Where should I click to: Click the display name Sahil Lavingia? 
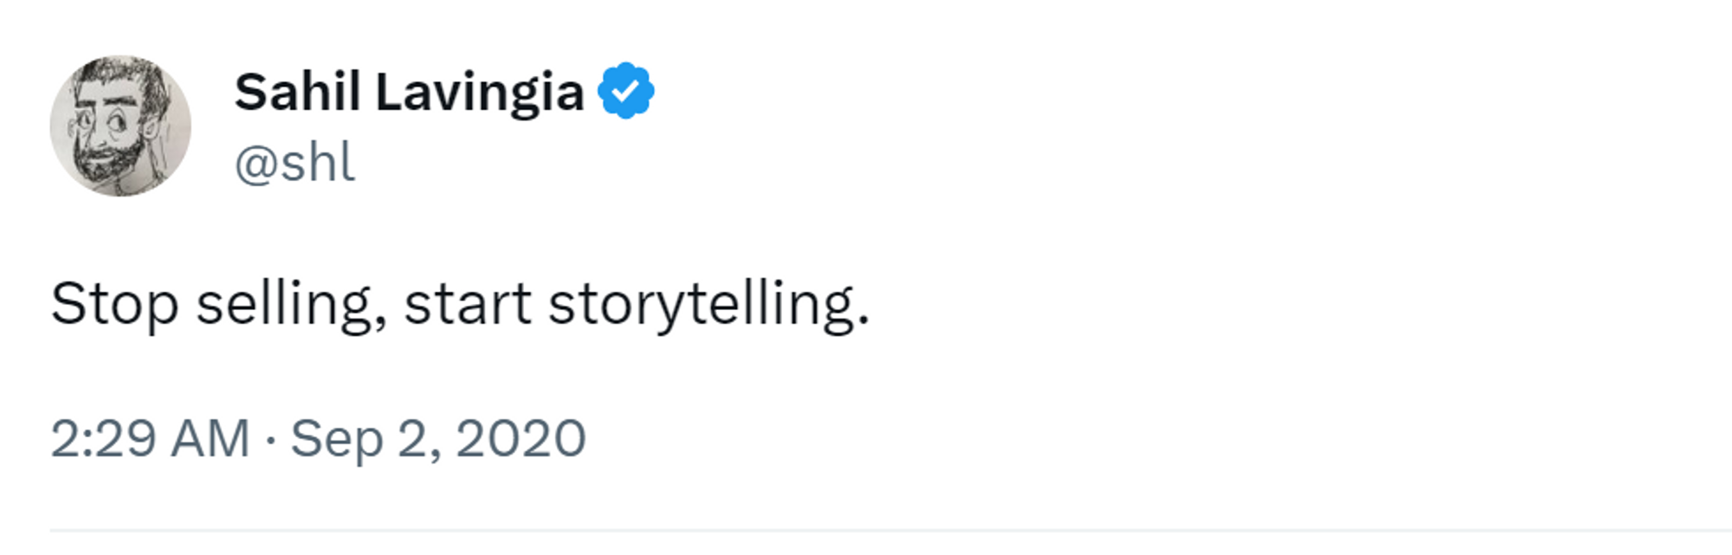409,92
